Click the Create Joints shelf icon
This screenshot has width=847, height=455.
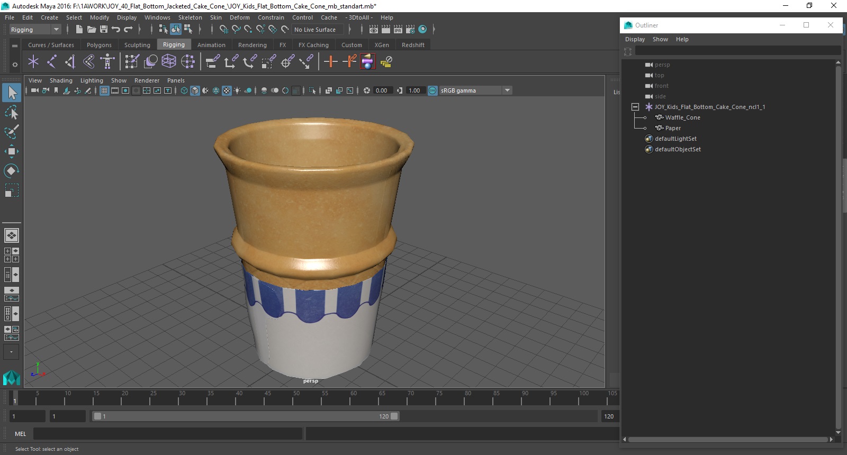52,62
